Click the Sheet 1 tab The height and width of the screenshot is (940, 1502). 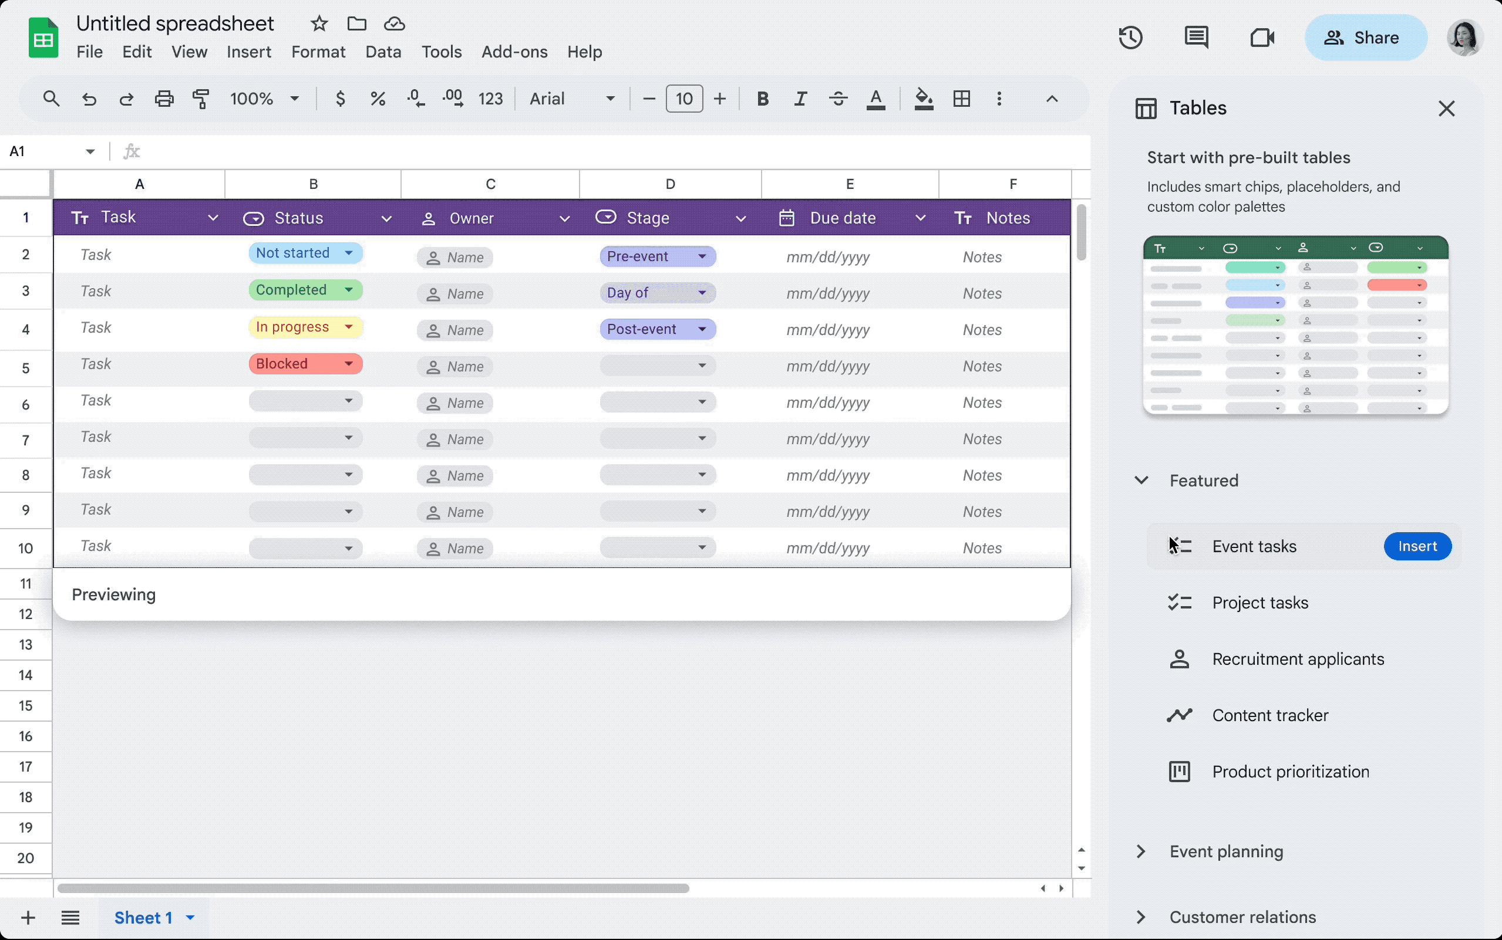coord(143,917)
